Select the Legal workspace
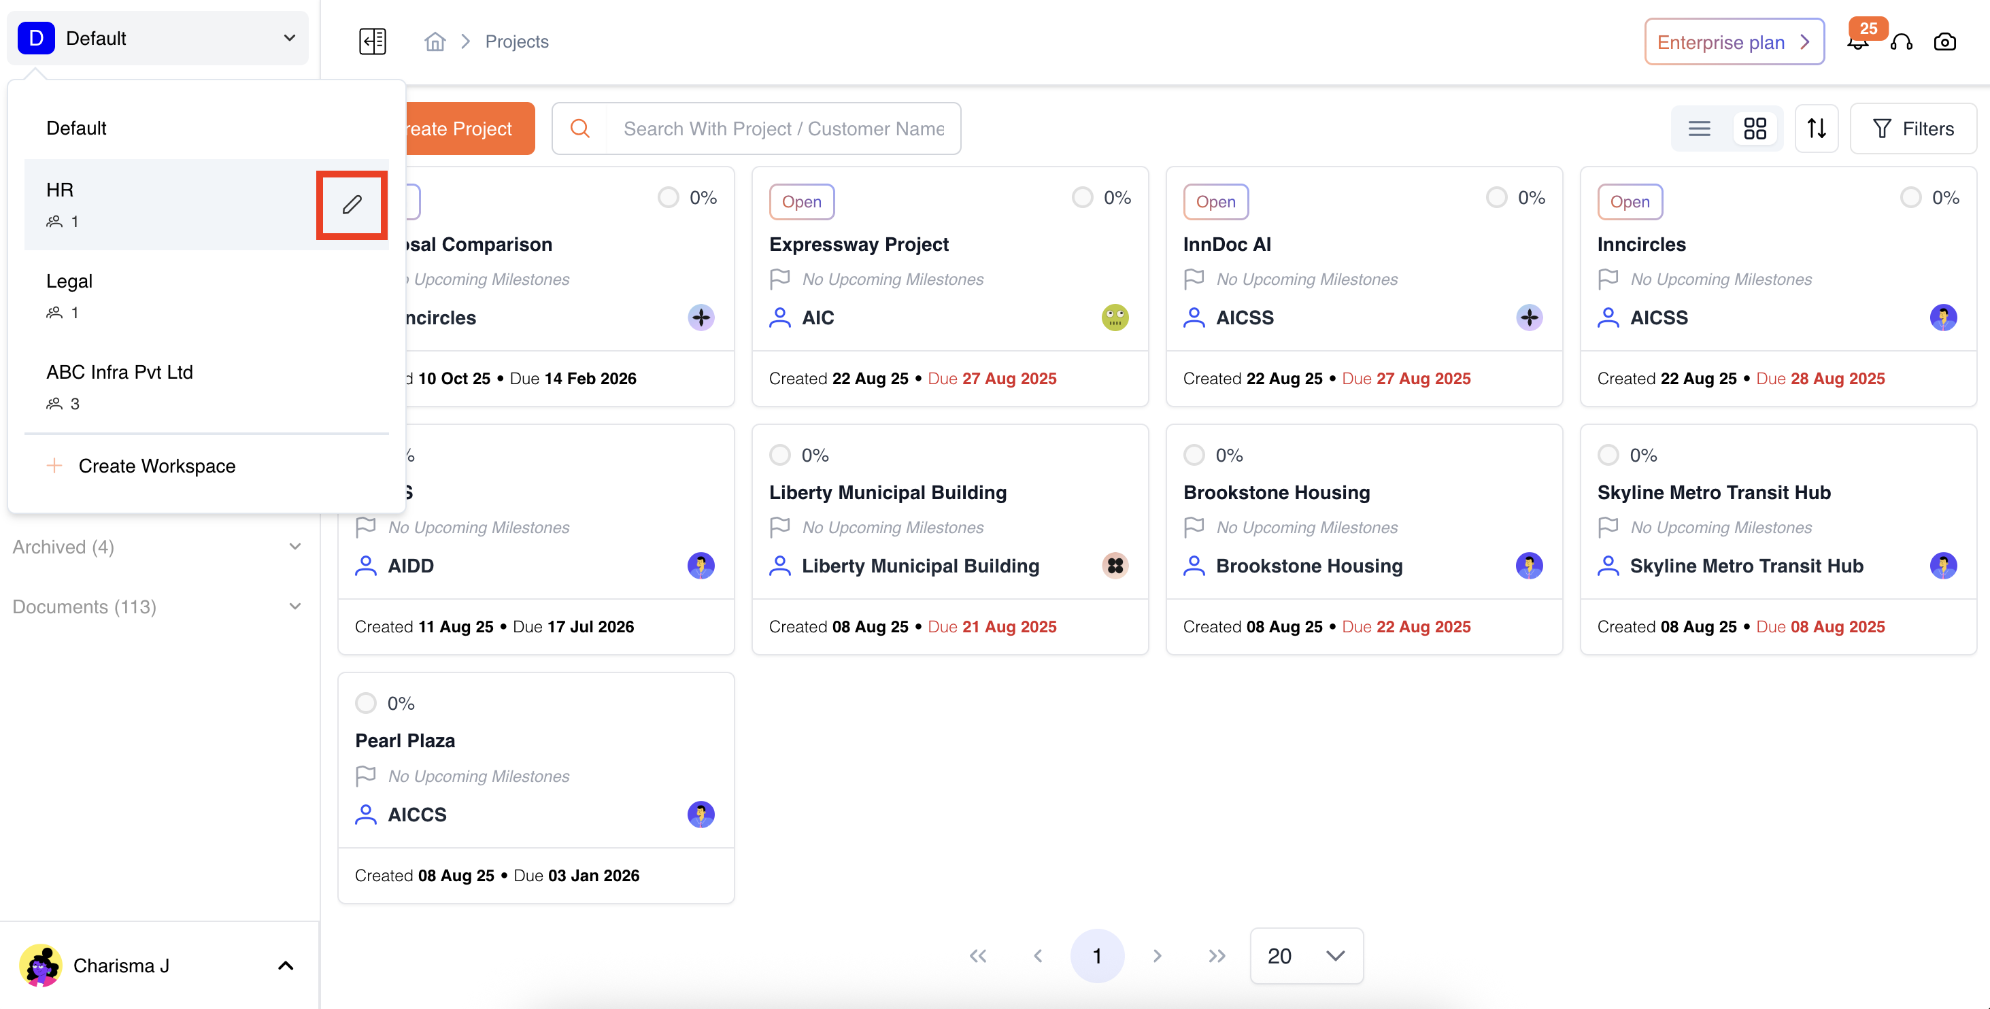This screenshot has width=1990, height=1009. (x=69, y=281)
